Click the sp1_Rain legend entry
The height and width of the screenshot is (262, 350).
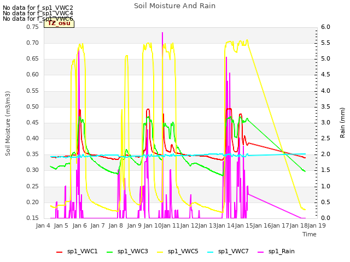tap(276, 252)
